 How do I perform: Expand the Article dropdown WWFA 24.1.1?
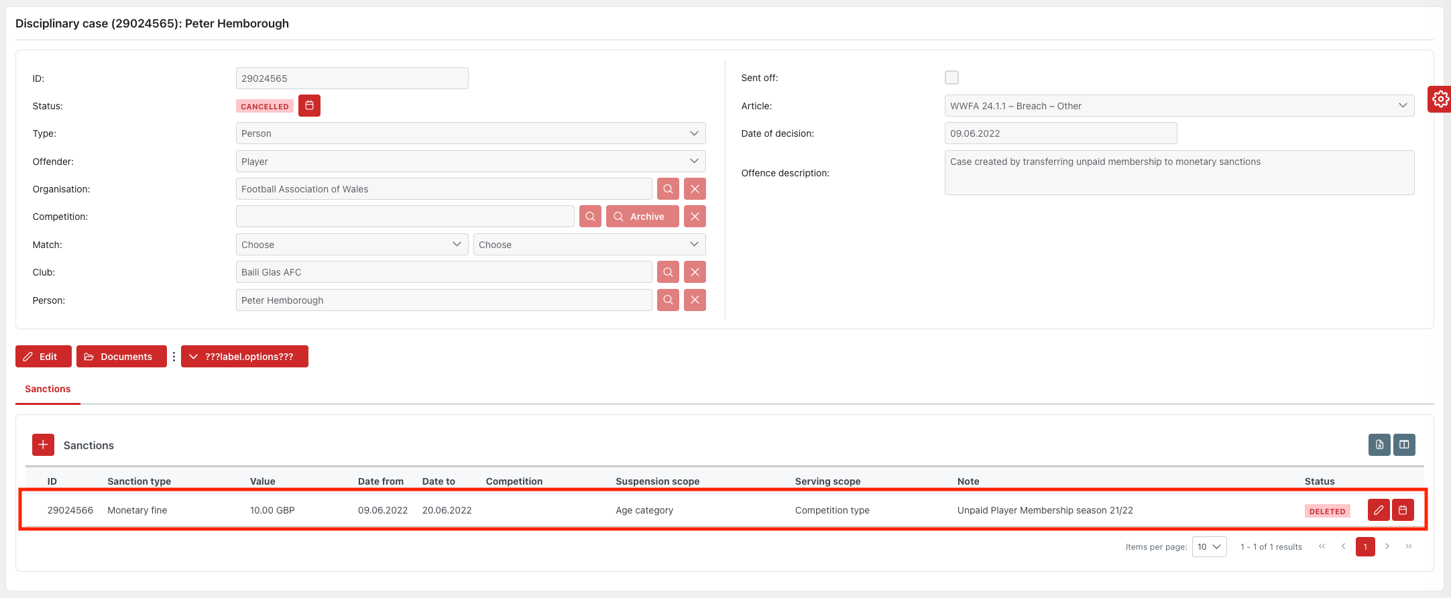[1179, 106]
